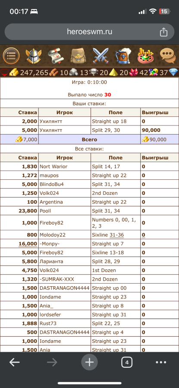Open a new browser tab with plus

pos(89,363)
